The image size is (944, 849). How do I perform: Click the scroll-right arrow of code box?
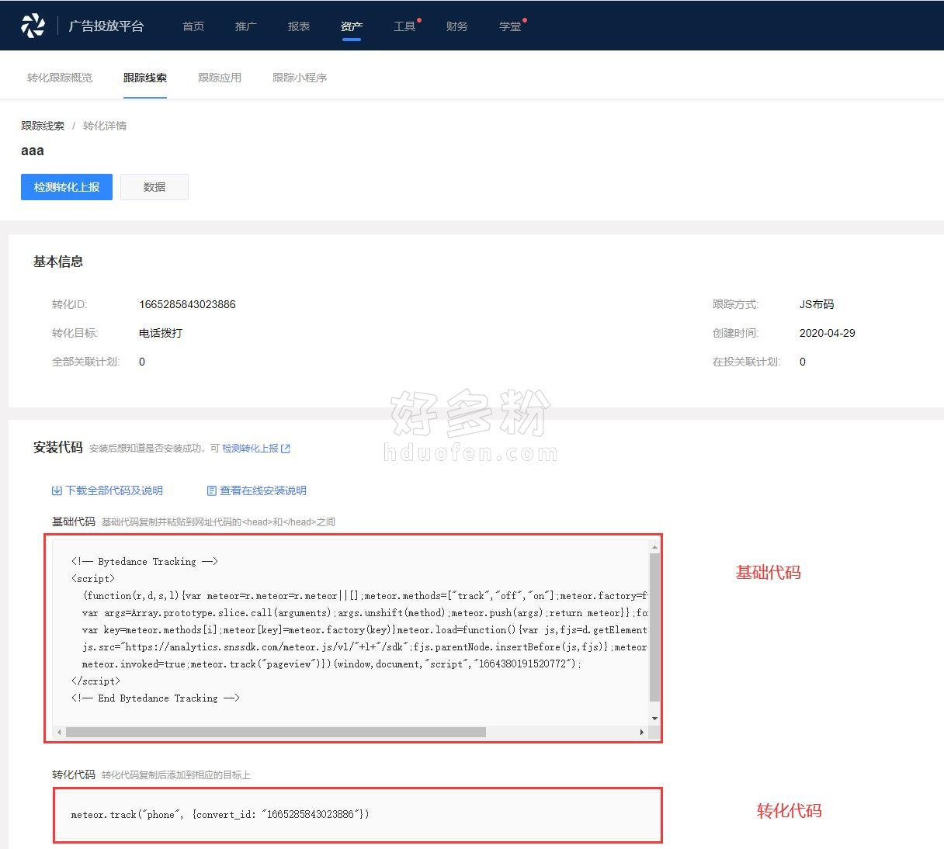642,732
